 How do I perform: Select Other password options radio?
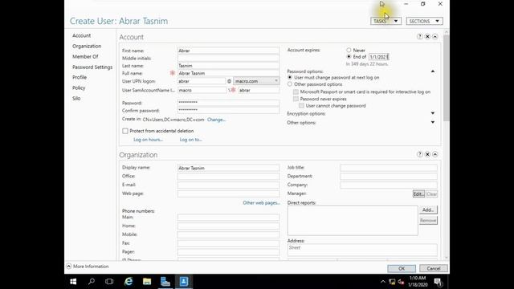click(x=290, y=84)
